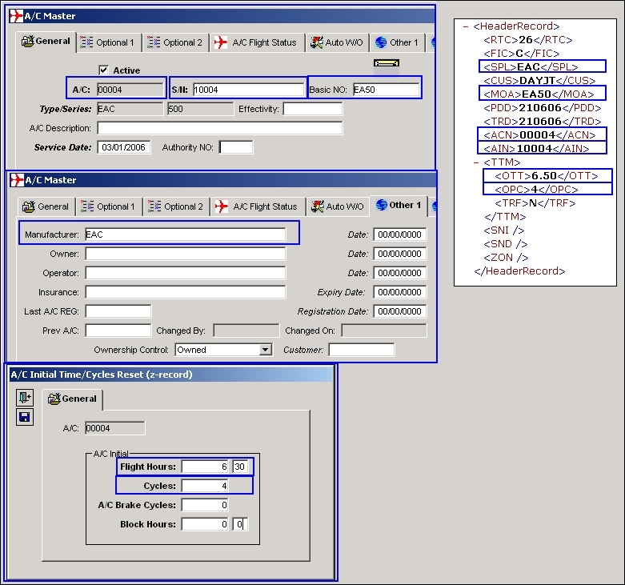Click the Series field showing 500
Screen dimensions: 625x585
(200, 109)
